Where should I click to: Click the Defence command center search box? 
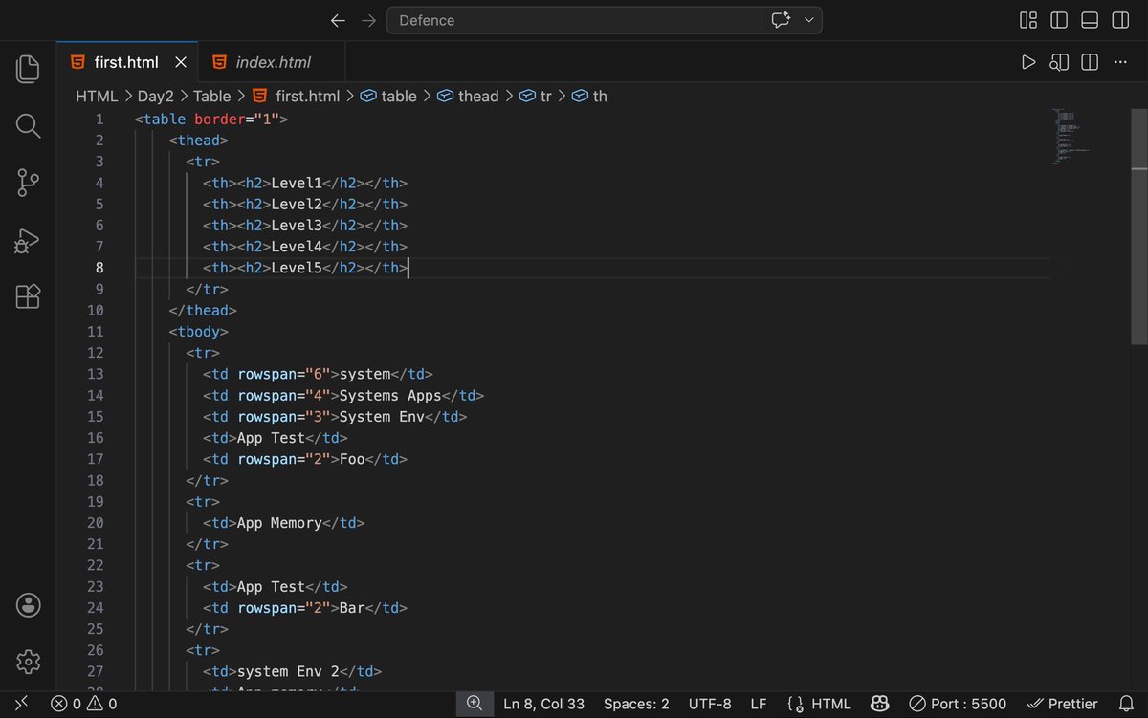[x=574, y=20]
